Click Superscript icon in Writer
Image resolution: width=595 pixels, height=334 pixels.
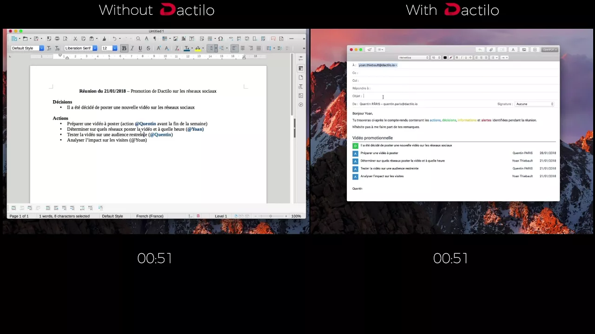point(159,48)
